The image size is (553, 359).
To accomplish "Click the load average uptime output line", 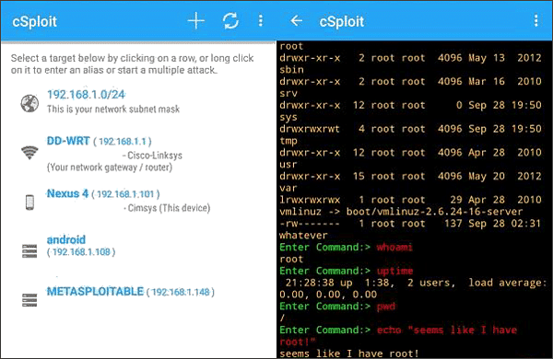I will pyautogui.click(x=416, y=283).
